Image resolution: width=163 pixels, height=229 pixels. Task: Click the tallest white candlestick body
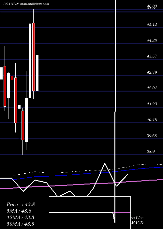30,61
